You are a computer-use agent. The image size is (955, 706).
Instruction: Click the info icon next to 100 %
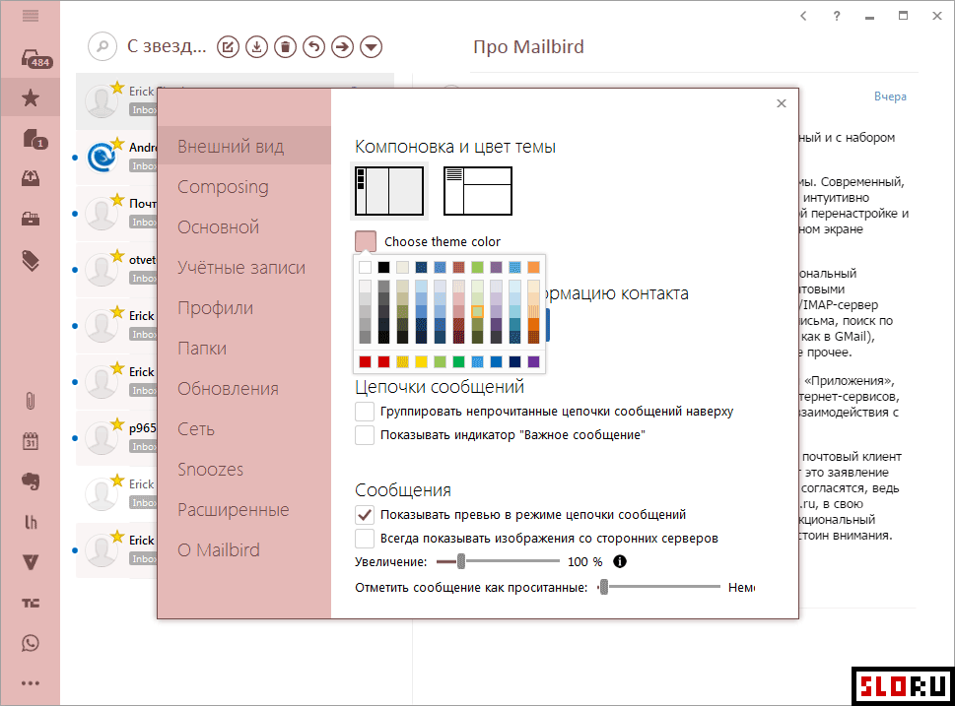tap(619, 561)
